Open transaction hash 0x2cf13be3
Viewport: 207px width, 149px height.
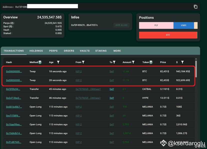click(13, 98)
